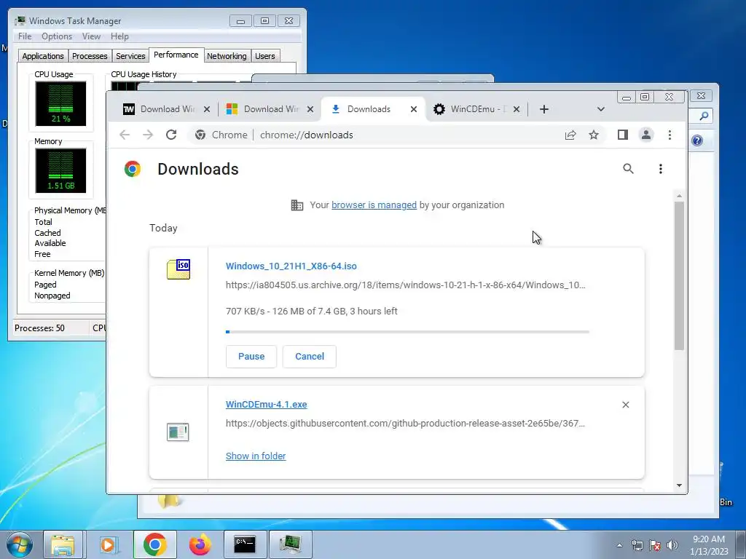The height and width of the screenshot is (559, 746).
Task: Click the network status tray icon
Action: pos(637,545)
